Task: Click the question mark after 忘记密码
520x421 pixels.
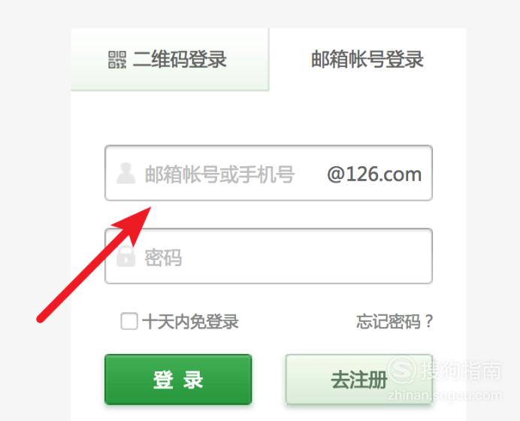Action: tap(429, 322)
